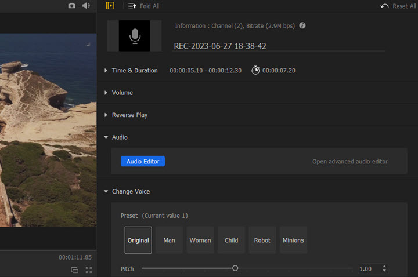
Task: Click the stopwatch duration icon
Action: pos(255,70)
